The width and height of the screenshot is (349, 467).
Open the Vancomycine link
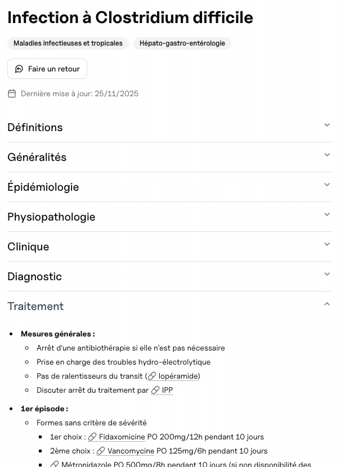[x=131, y=451]
